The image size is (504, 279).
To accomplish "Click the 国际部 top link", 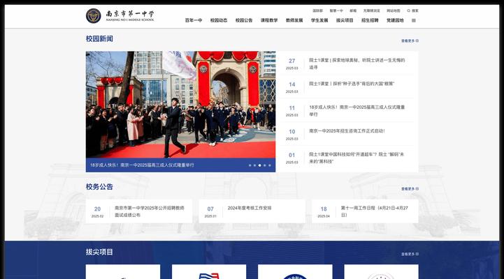I will (317, 10).
